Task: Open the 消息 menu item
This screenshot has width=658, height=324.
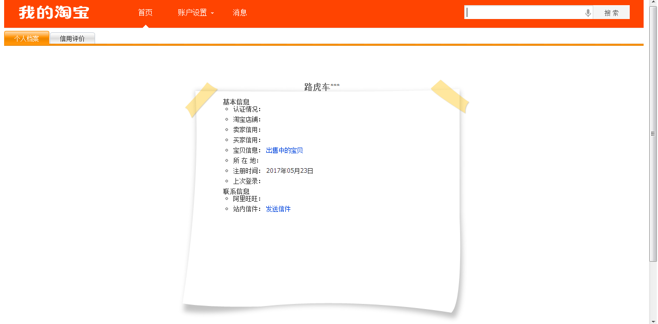Action: point(240,13)
